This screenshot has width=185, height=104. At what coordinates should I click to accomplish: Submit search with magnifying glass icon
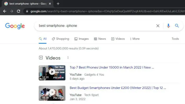point(177,26)
